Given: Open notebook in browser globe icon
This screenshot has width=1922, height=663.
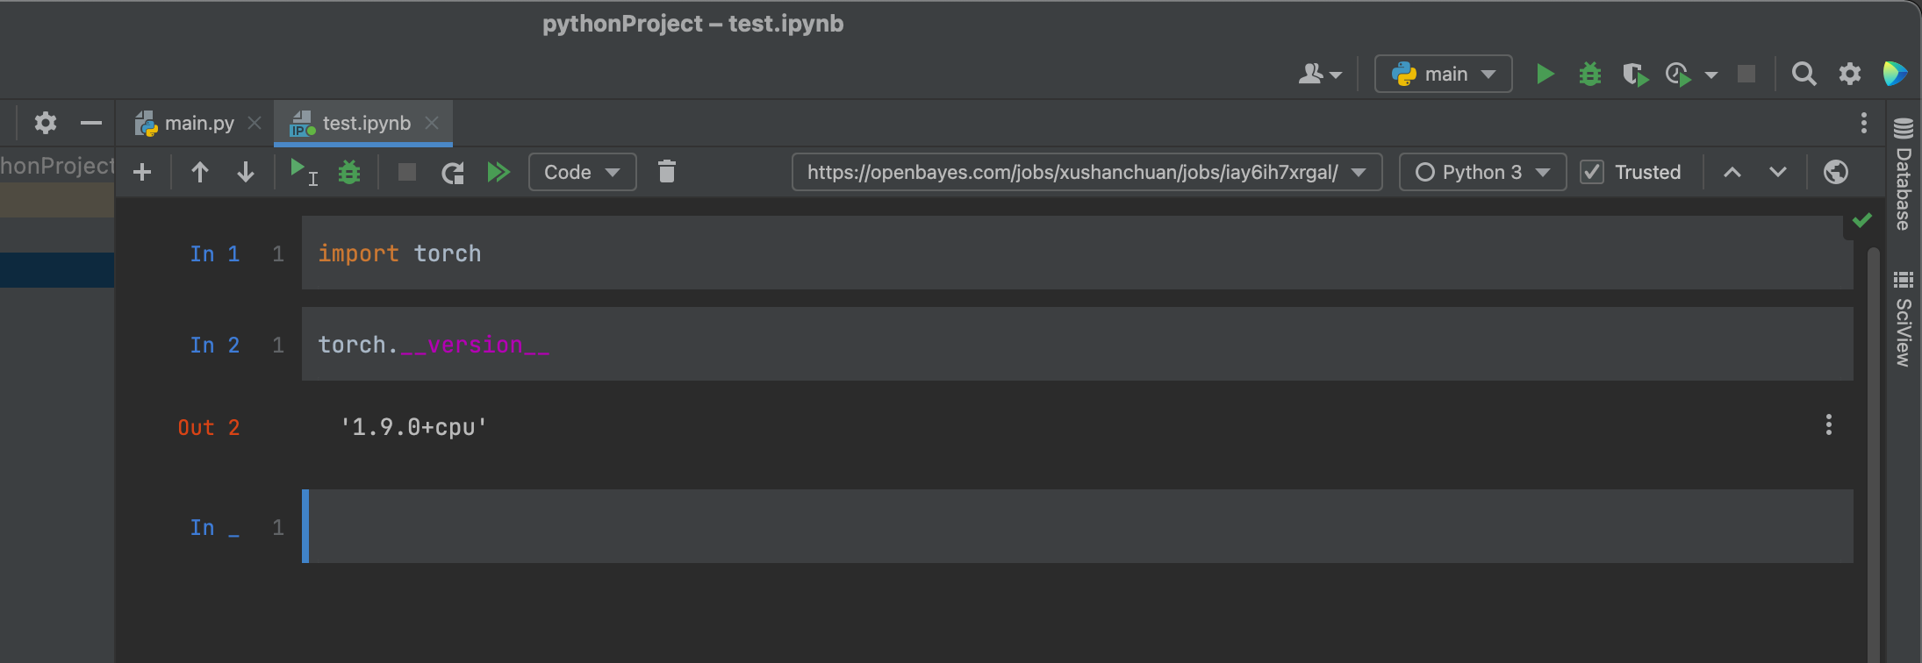Looking at the screenshot, I should pos(1835,172).
